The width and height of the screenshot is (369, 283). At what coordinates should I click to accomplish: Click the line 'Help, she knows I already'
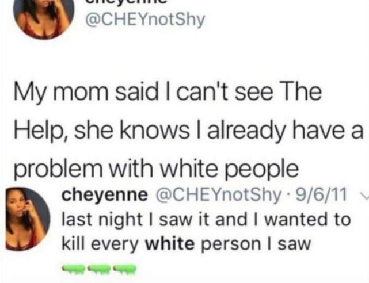coord(188,130)
